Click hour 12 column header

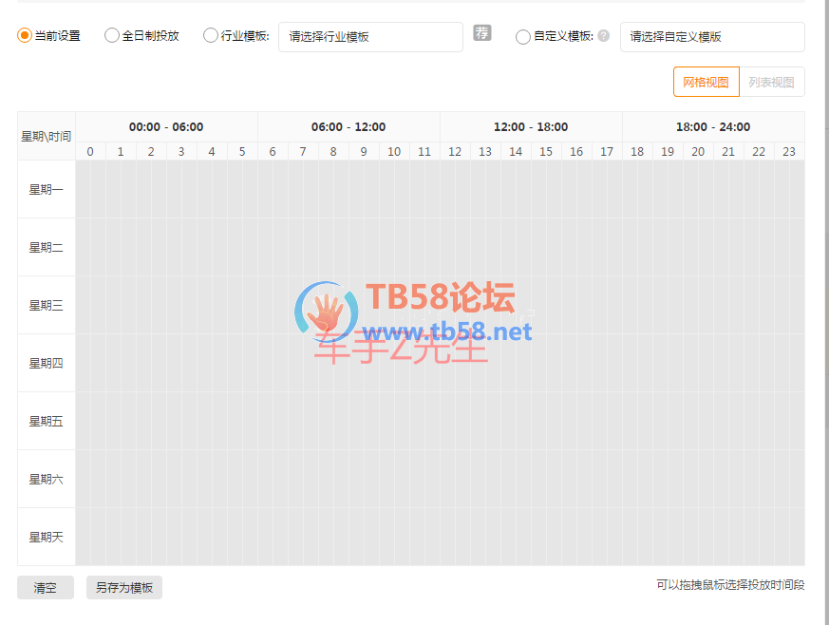[455, 152]
